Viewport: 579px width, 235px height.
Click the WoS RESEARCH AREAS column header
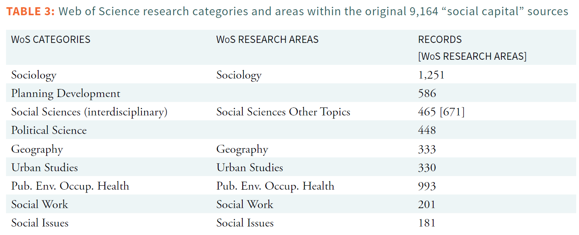267,40
